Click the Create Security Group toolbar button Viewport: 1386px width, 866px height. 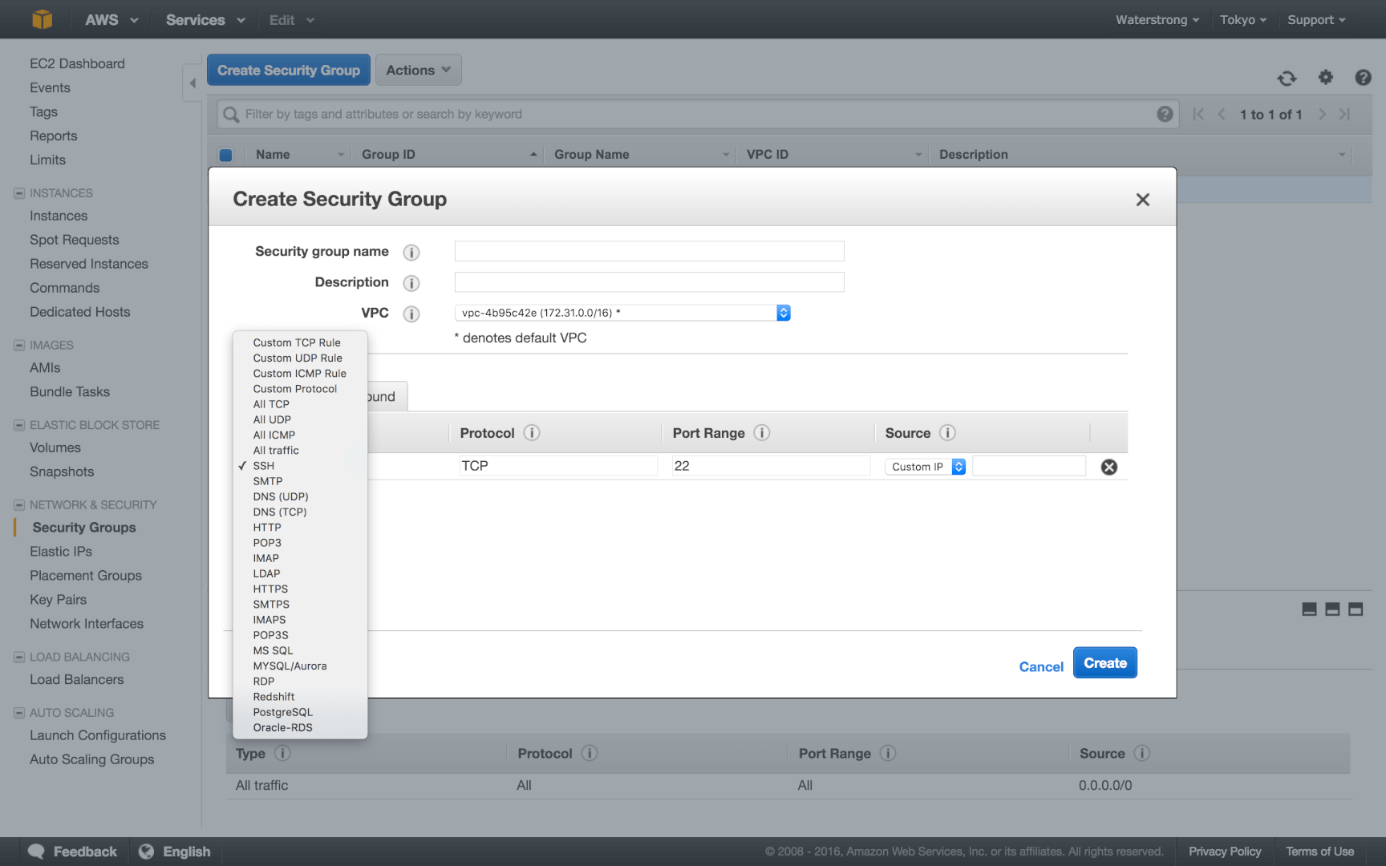(289, 70)
